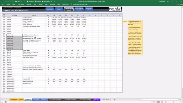The image size is (183, 103).
Task: Open the Help ribbon tab
Action: tap(59, 5)
